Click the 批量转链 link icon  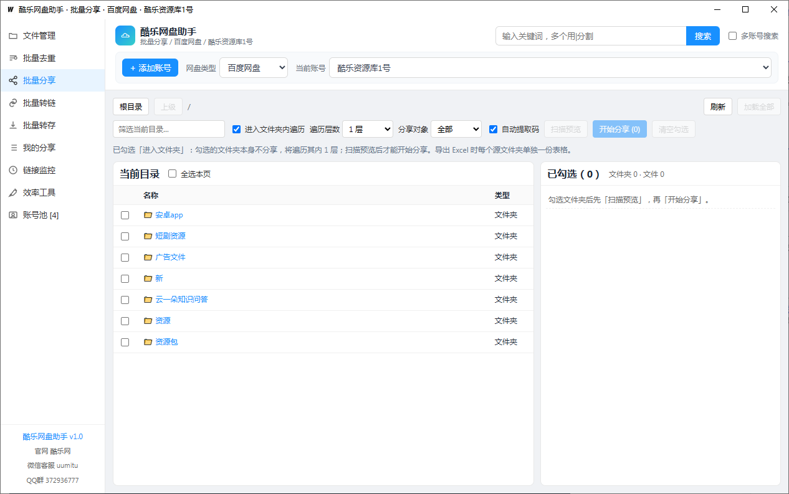[13, 103]
